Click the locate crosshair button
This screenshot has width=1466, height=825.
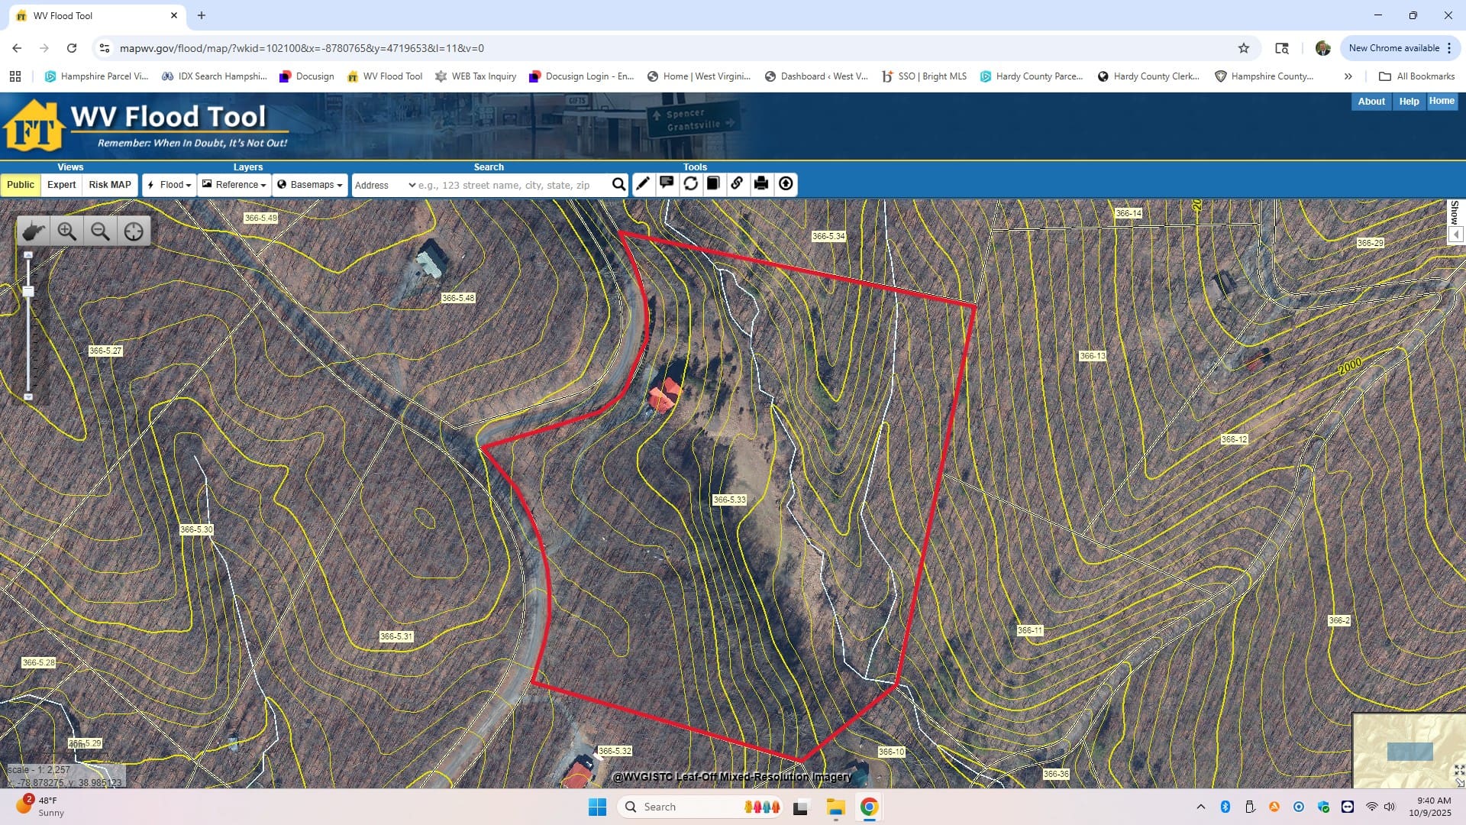(x=134, y=231)
